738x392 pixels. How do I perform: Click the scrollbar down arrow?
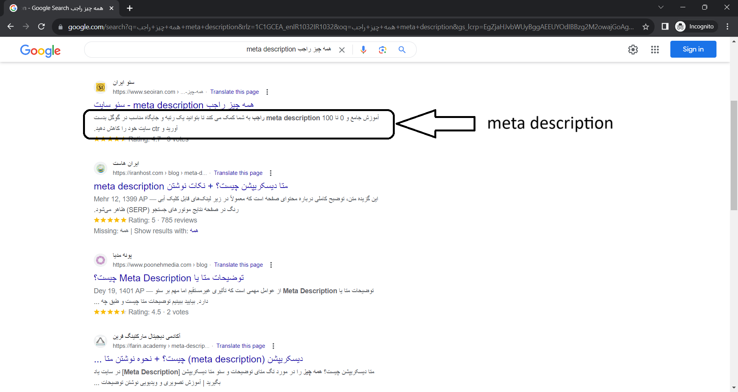pos(734,388)
